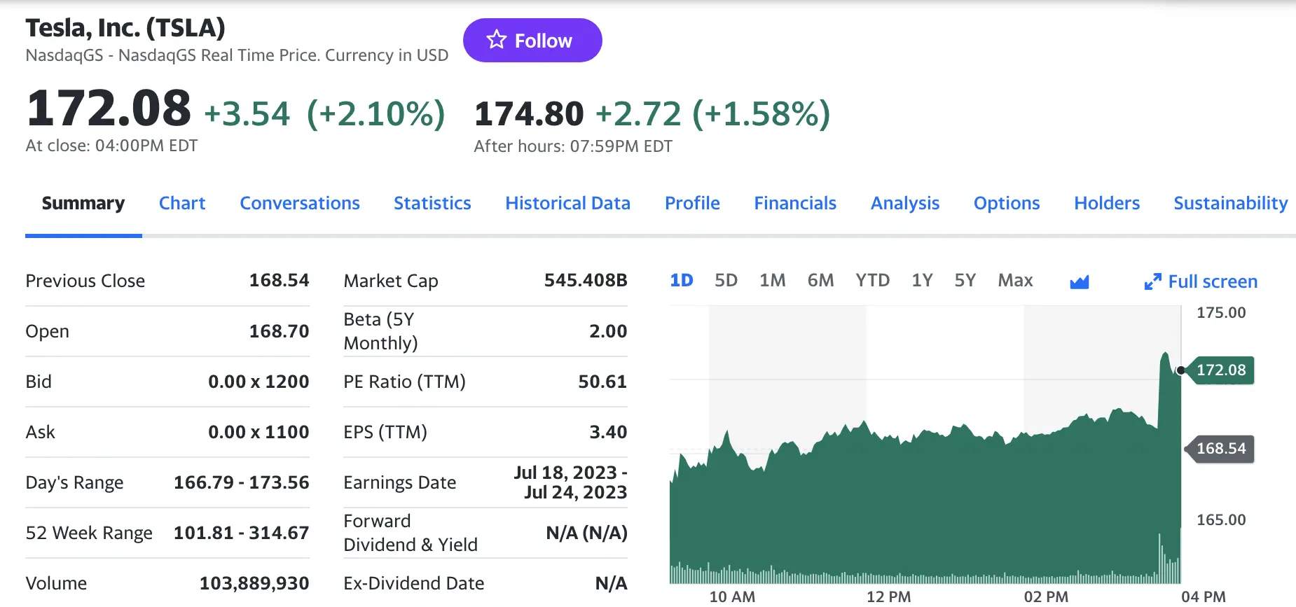
Task: View the Historical Data tab
Action: pyautogui.click(x=568, y=203)
